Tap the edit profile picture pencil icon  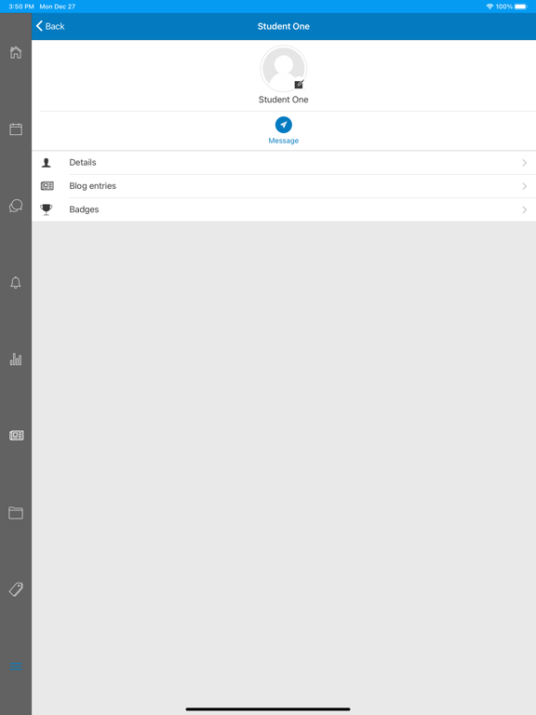click(x=299, y=85)
